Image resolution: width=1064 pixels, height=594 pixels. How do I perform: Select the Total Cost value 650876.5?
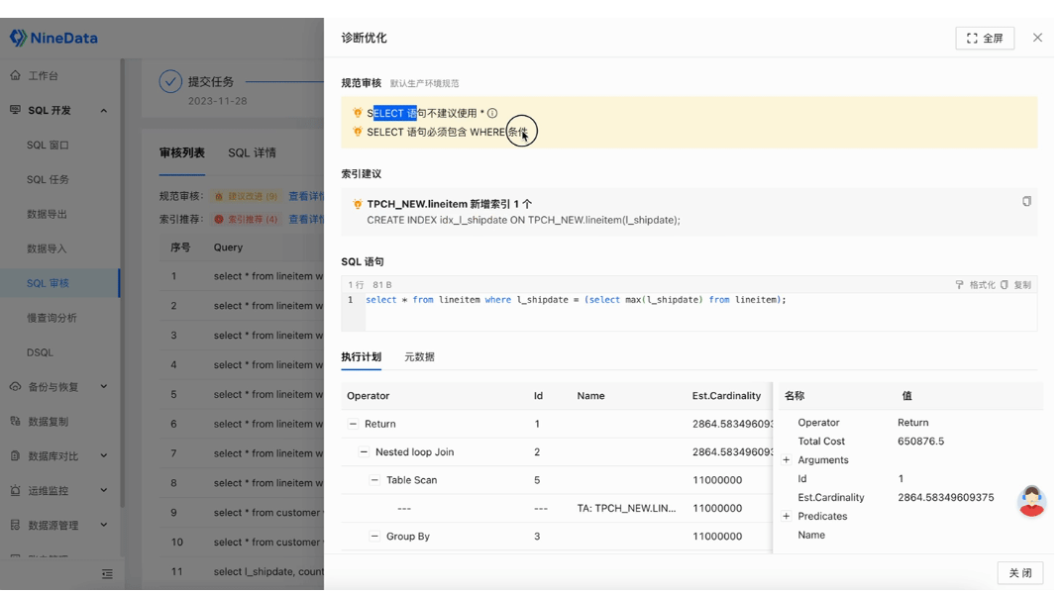(920, 441)
